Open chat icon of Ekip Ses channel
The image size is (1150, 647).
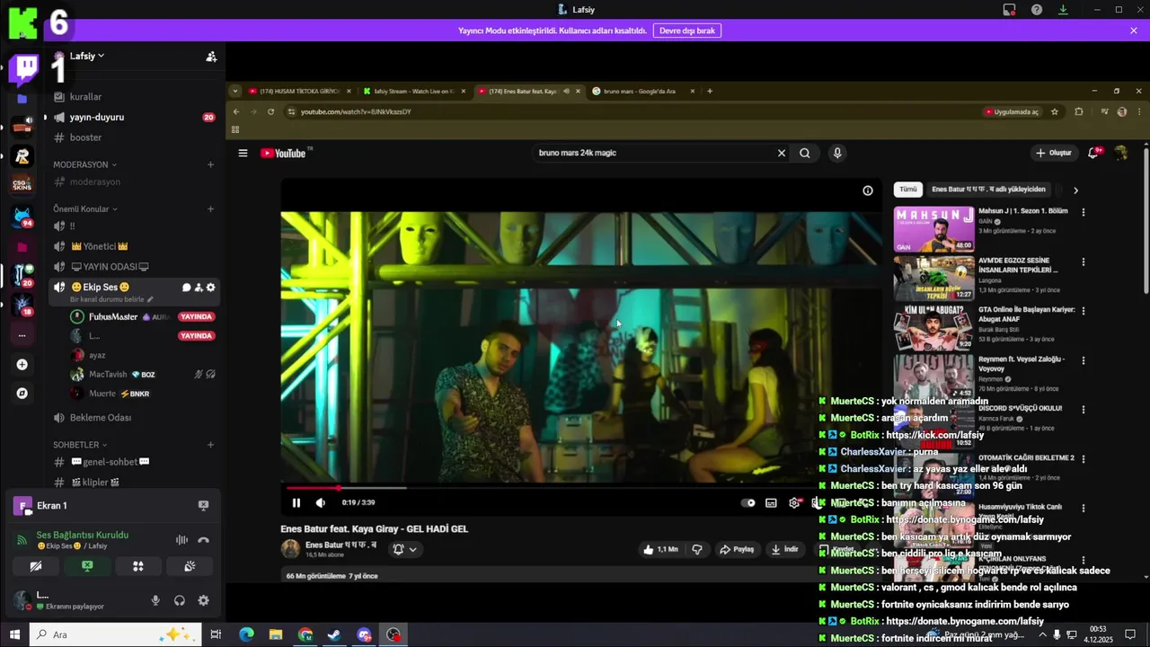pos(187,288)
